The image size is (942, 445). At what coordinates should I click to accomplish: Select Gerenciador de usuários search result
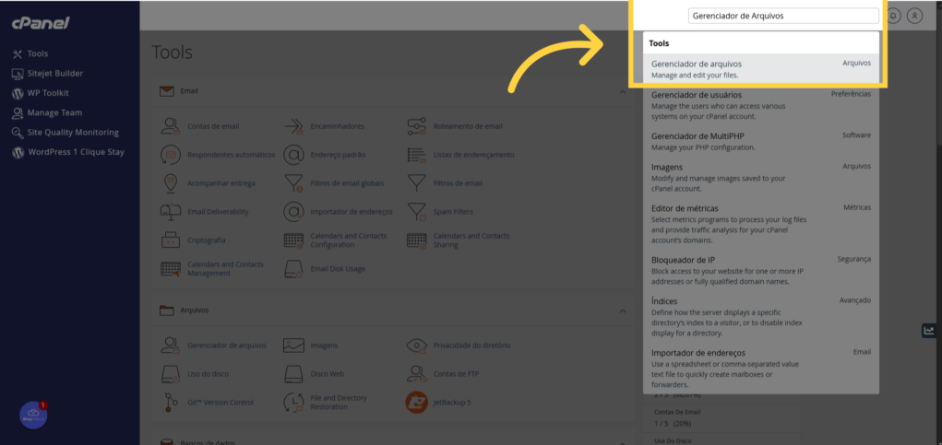760,105
